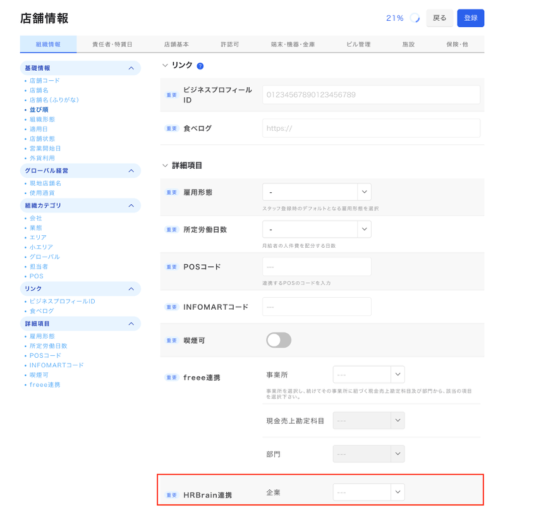Click the 重要 badge beside 喫煙可
Screen dimensions: 546x507
pos(172,340)
